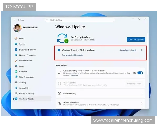The image size is (158, 127).
Task: Open System settings
Action: [22, 44]
